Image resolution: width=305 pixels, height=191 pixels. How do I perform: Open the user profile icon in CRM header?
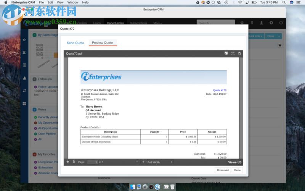(x=262, y=23)
